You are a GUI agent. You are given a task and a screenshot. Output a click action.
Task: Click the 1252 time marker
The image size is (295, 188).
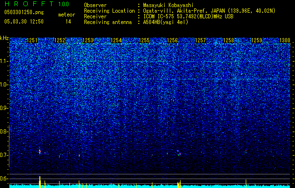[x=60, y=40]
